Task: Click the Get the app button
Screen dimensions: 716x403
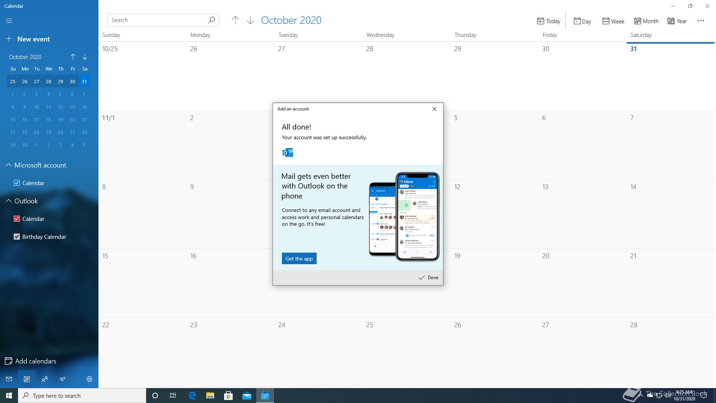Action: pyautogui.click(x=299, y=259)
